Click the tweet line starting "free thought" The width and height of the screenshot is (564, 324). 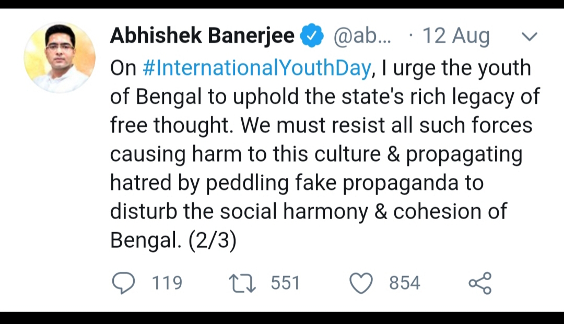coord(321,126)
